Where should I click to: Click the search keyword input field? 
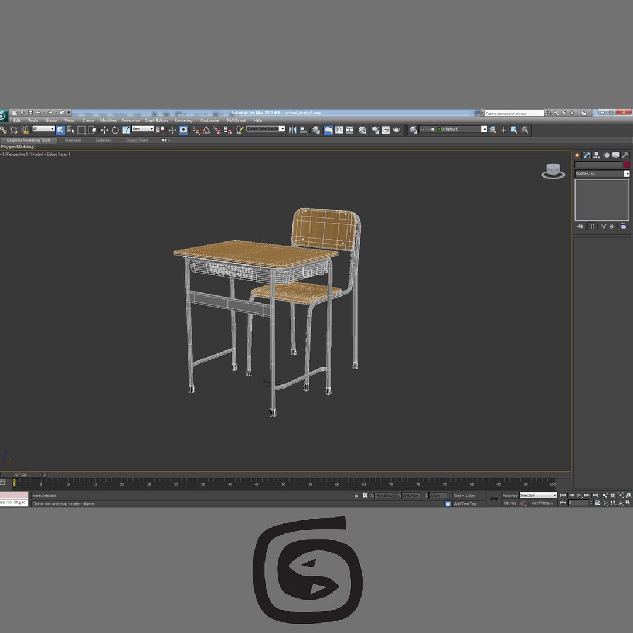515,114
